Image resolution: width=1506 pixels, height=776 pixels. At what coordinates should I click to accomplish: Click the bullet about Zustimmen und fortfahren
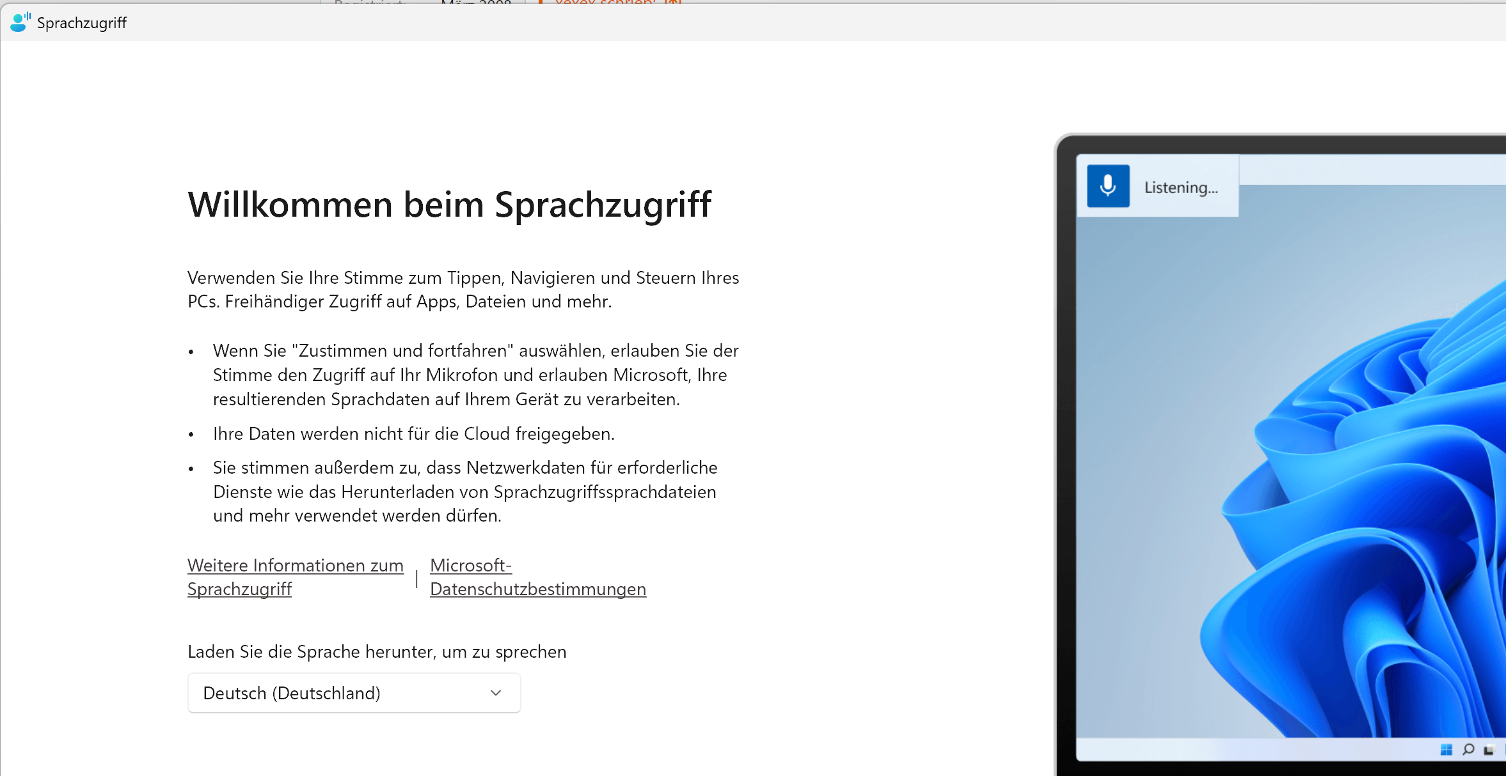pyautogui.click(x=476, y=375)
